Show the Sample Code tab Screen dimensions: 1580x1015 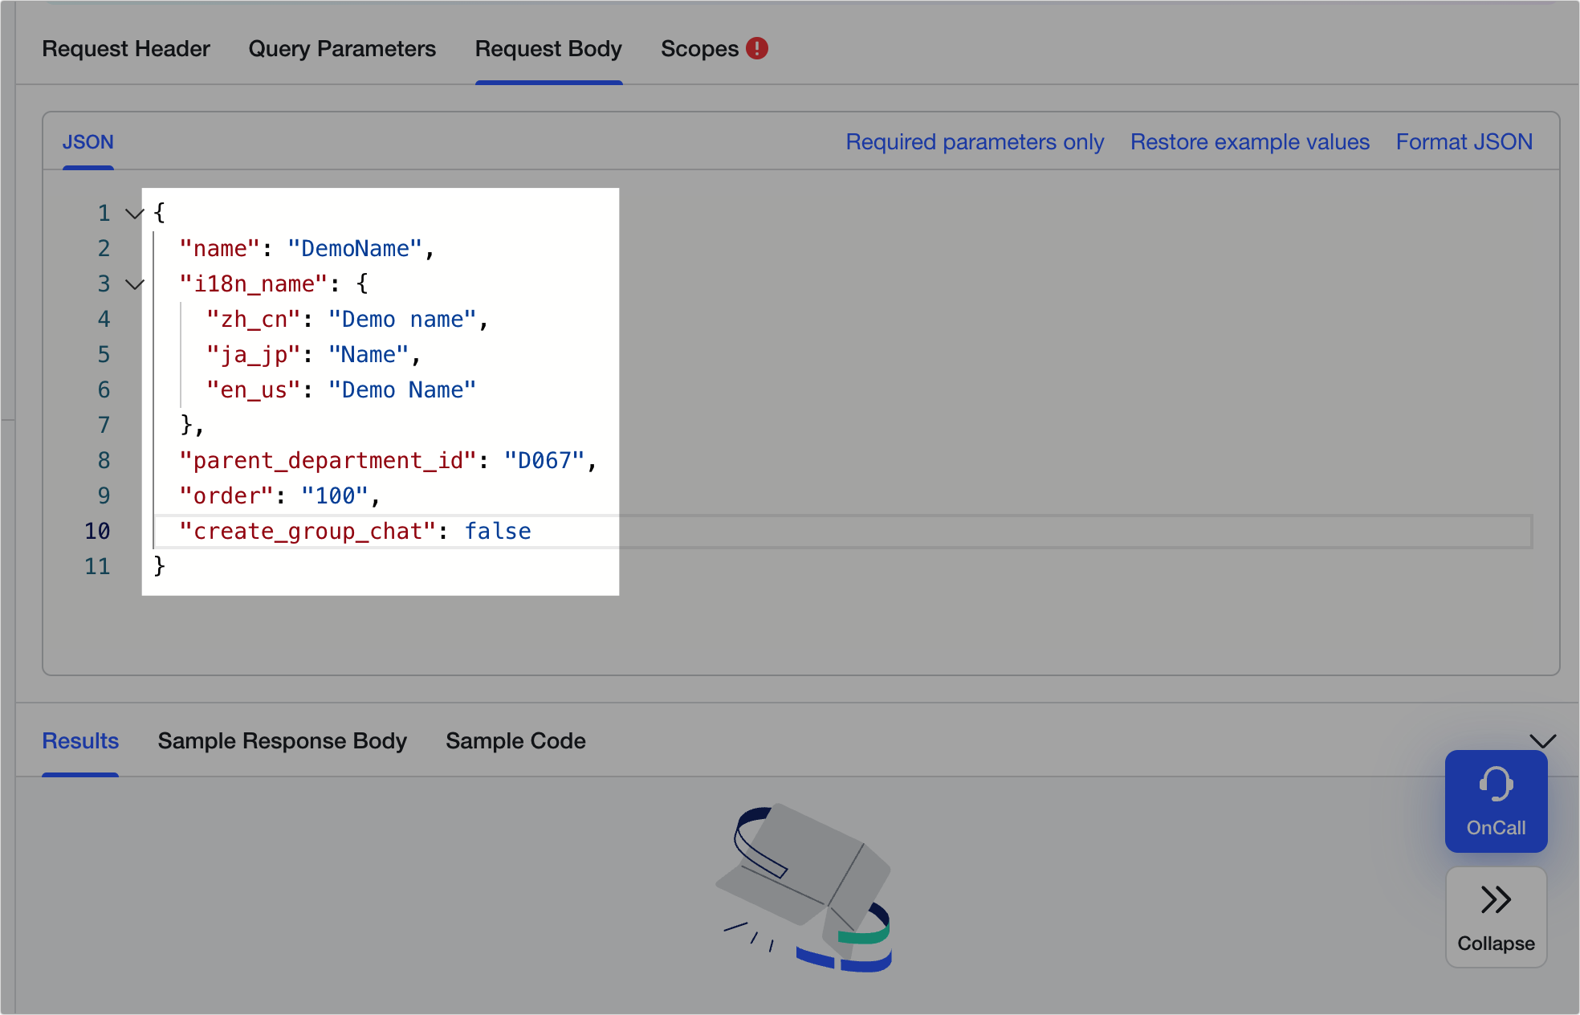pos(515,740)
